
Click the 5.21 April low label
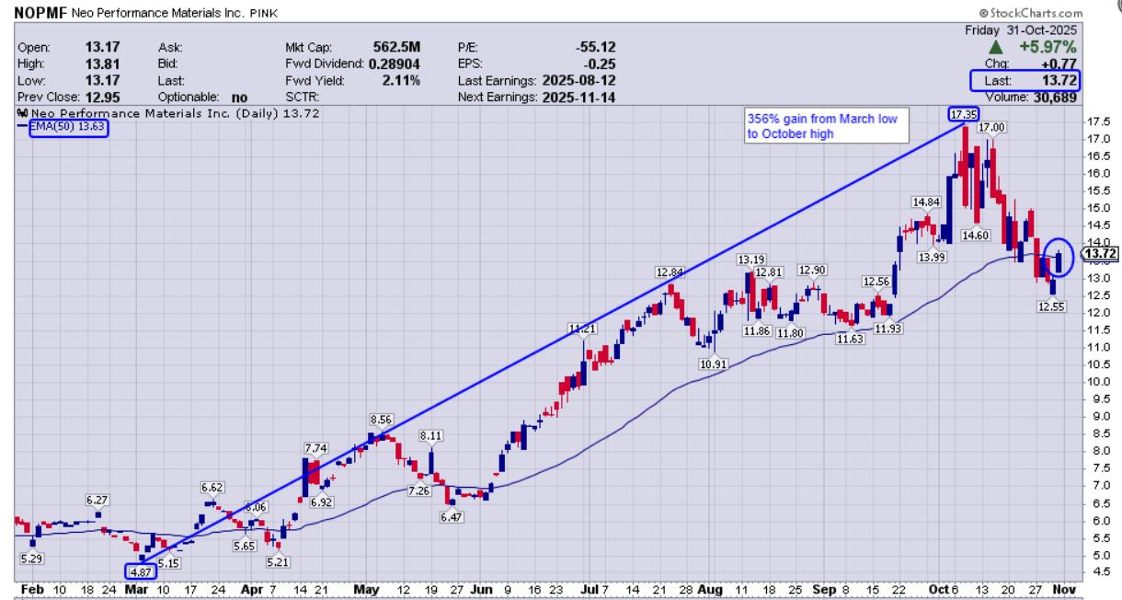(x=279, y=560)
